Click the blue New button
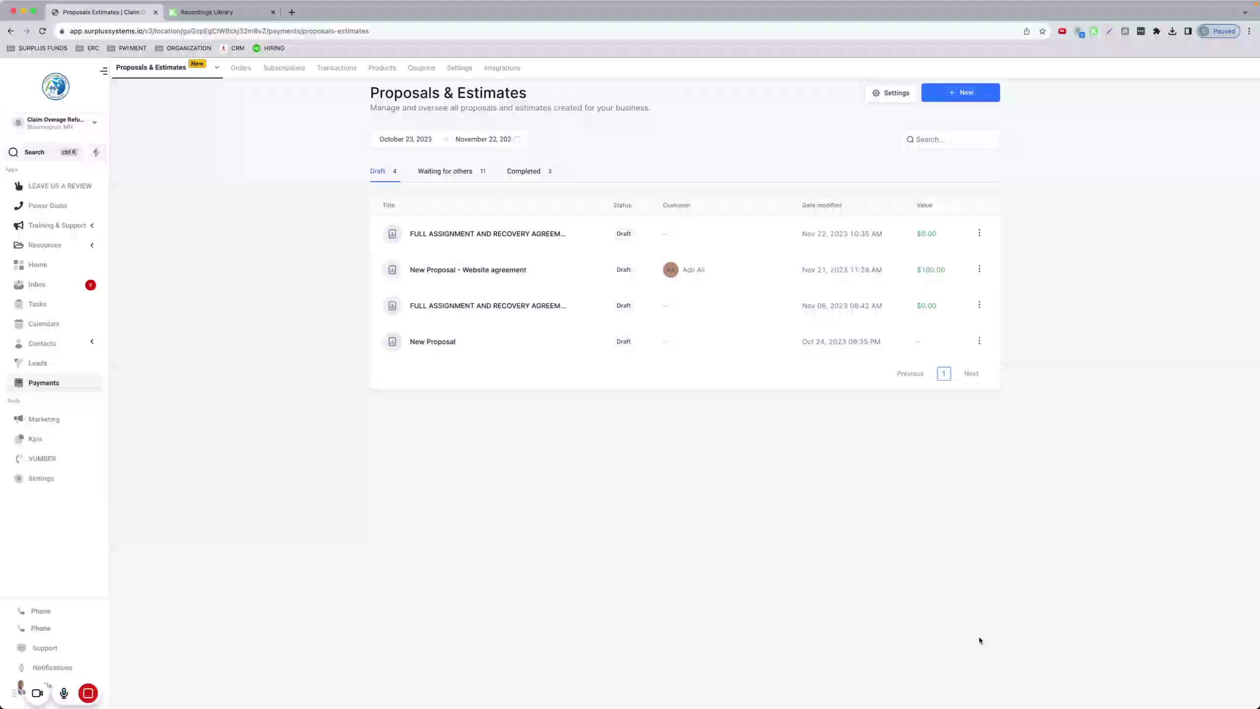The height and width of the screenshot is (709, 1260). 960,93
